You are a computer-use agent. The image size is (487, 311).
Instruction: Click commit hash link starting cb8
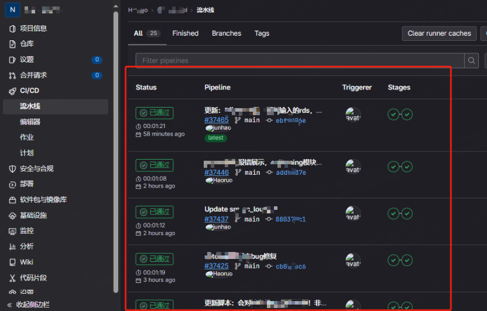[291, 267]
